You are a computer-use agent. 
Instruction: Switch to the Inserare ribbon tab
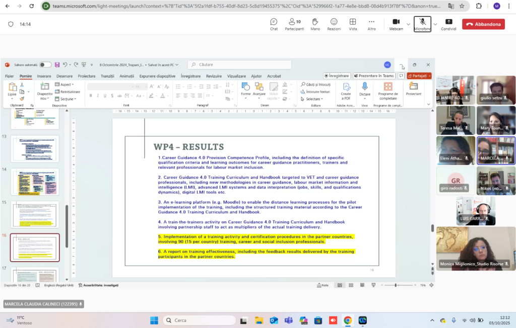44,76
